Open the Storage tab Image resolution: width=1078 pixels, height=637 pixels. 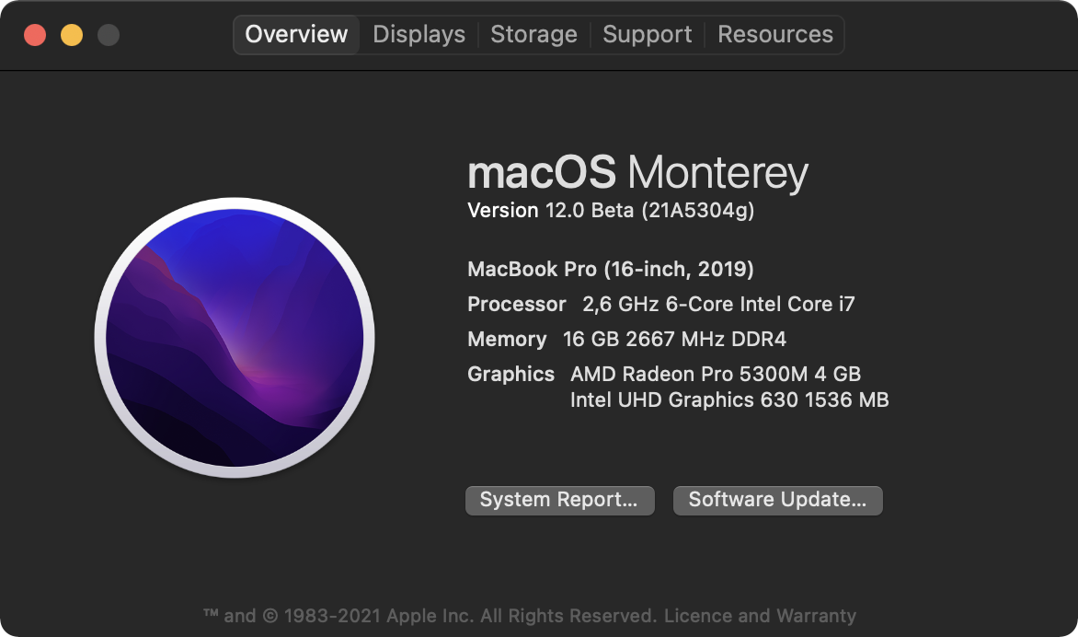click(x=533, y=35)
